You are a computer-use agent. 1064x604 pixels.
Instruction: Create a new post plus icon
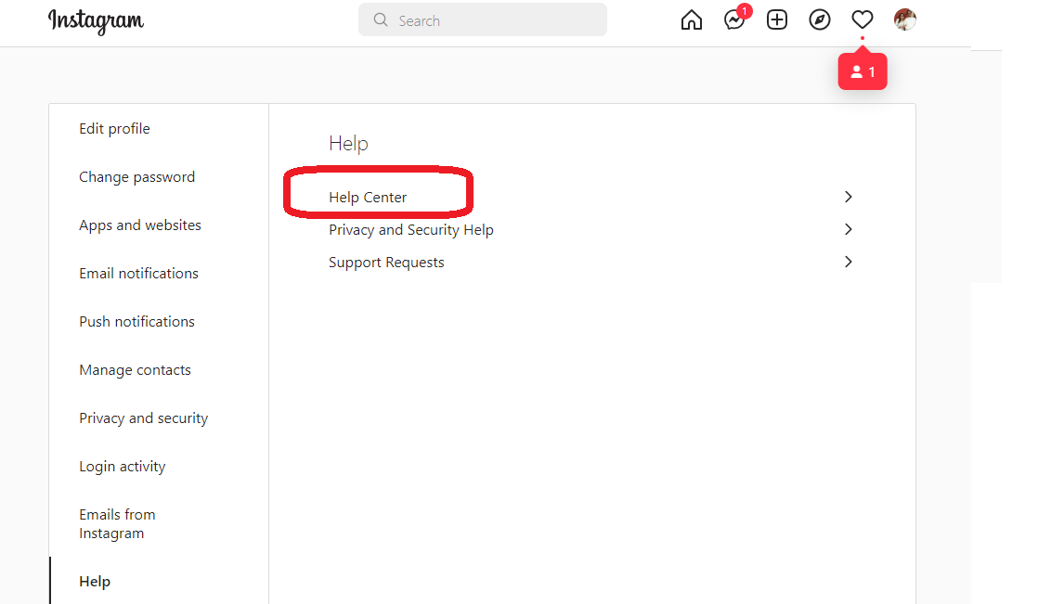(x=777, y=19)
